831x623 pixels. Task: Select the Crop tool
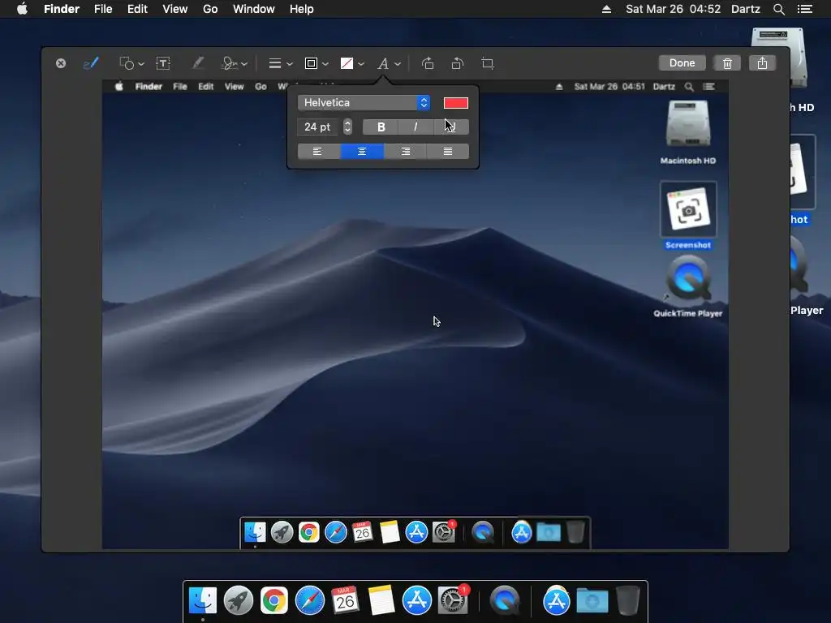[488, 63]
